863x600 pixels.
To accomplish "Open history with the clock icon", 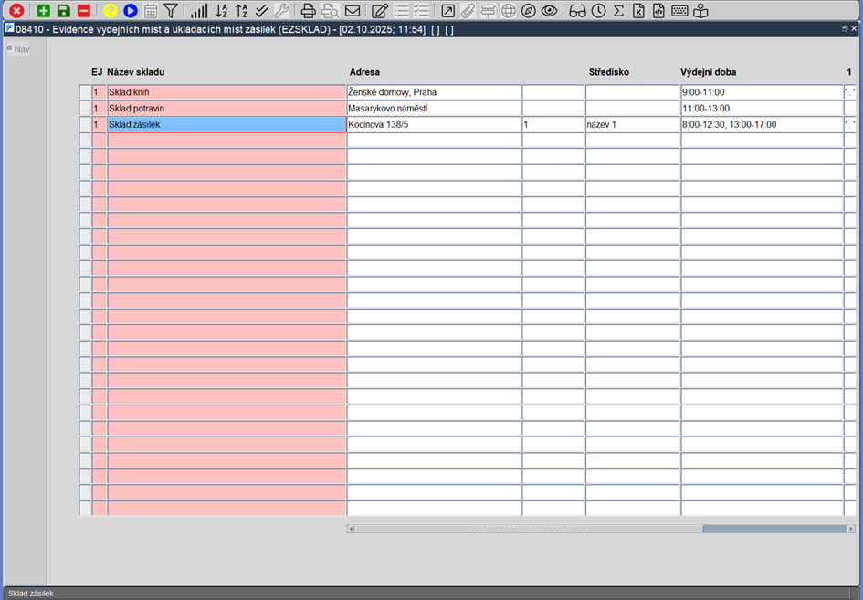I will pyautogui.click(x=599, y=10).
